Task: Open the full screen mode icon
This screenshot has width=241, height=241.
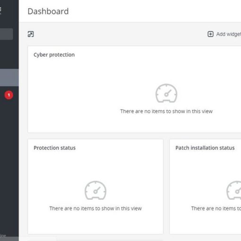Action: [31, 34]
